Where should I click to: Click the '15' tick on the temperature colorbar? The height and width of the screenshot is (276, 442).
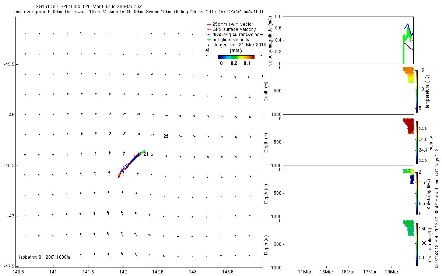[422, 70]
